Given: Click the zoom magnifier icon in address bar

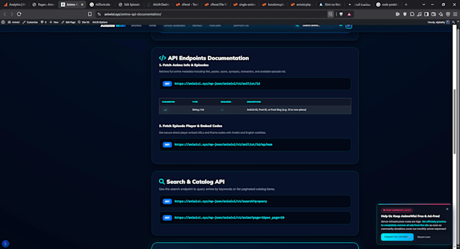Looking at the screenshot, I should 330,14.
